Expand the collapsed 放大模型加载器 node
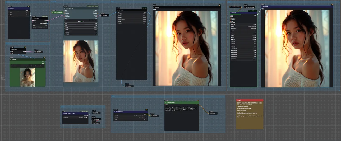Image resolution: width=341 pixels, height=141 pixels. (245, 7)
